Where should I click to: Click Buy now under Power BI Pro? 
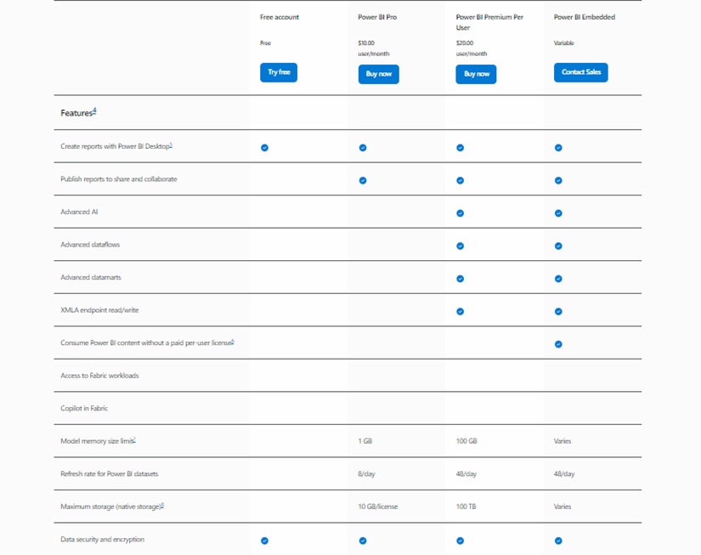(x=378, y=74)
